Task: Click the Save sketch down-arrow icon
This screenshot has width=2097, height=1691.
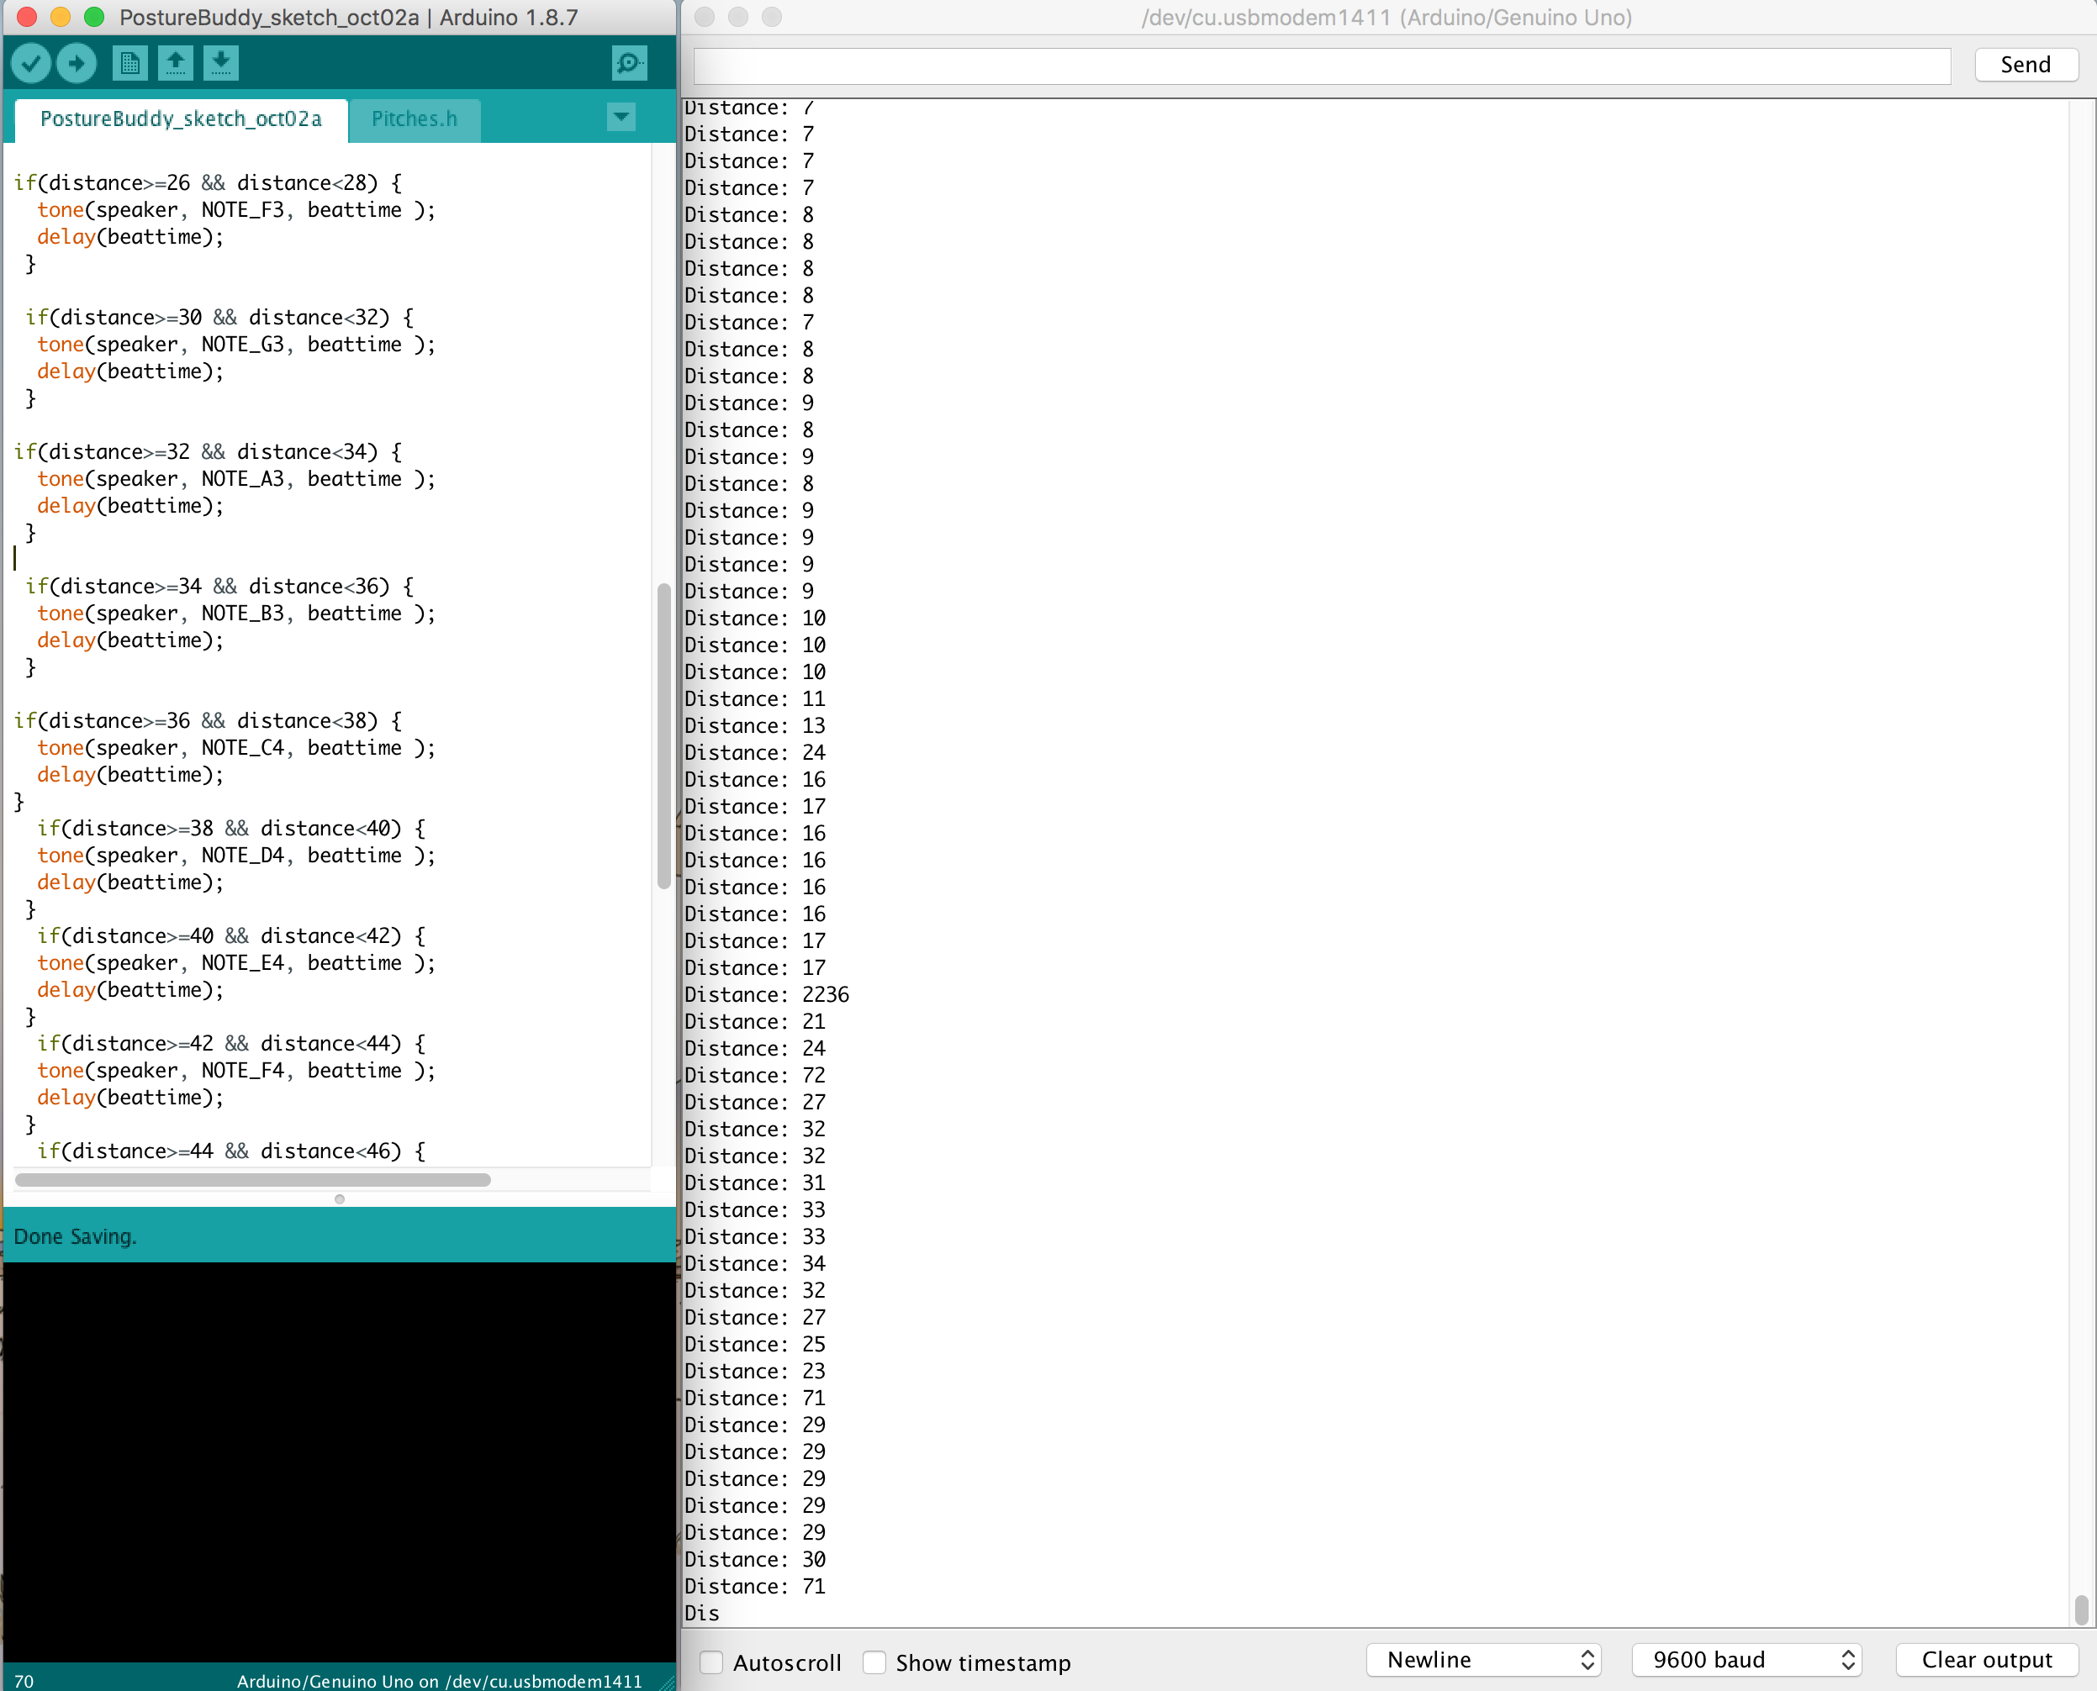Action: [221, 64]
